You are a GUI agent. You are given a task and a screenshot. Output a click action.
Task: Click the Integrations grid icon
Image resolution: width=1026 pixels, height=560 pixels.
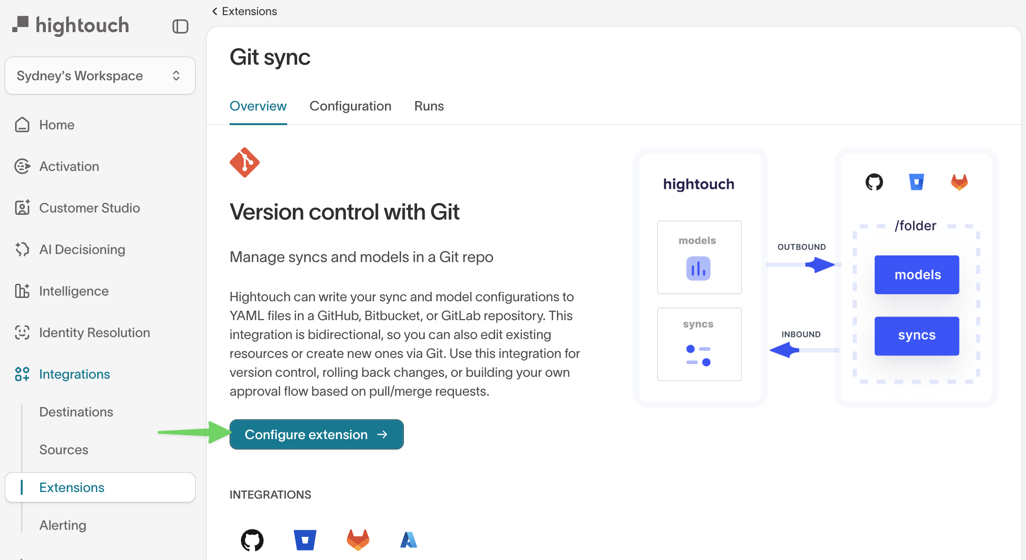[22, 374]
